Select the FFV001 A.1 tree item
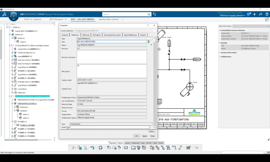This screenshot has height=162, width=270. (28, 125)
